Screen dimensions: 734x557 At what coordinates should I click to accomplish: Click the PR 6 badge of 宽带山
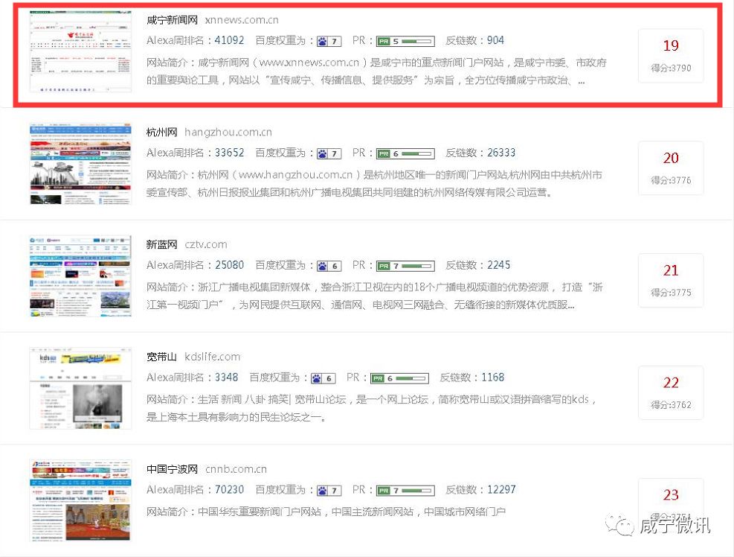click(x=399, y=378)
